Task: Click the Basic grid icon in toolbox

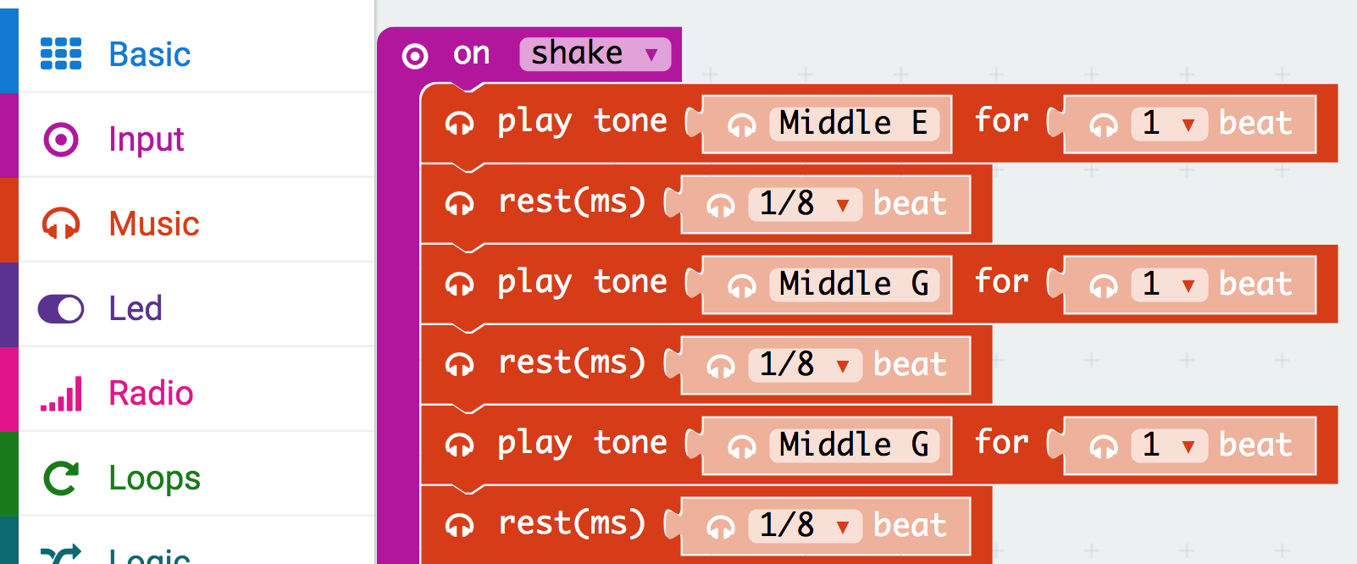Action: pyautogui.click(x=61, y=53)
